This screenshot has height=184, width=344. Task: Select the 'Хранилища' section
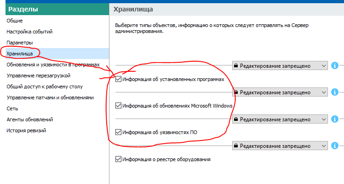coord(57,54)
